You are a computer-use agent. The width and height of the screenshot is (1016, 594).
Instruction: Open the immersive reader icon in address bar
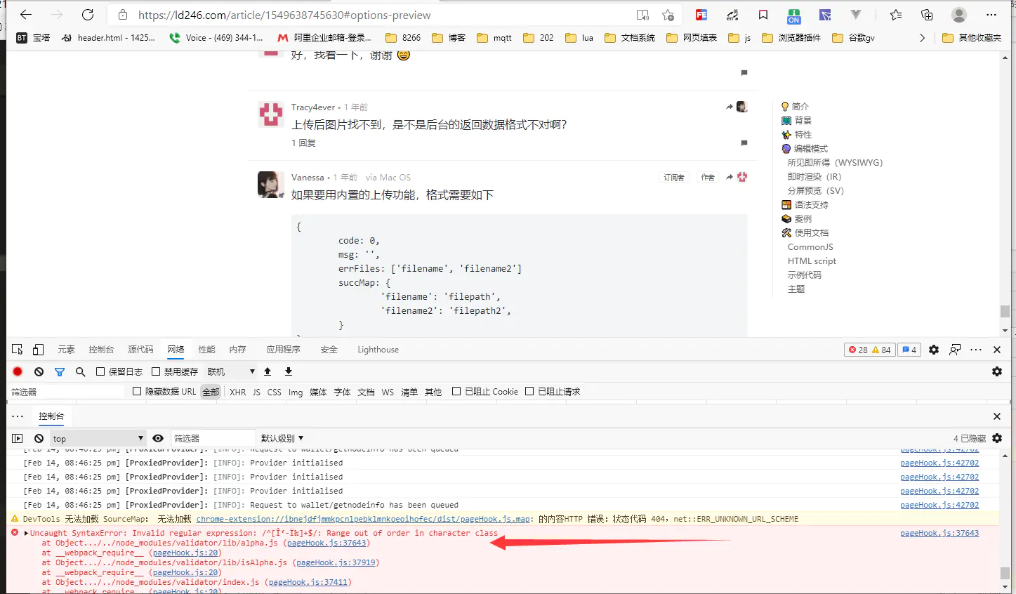642,15
